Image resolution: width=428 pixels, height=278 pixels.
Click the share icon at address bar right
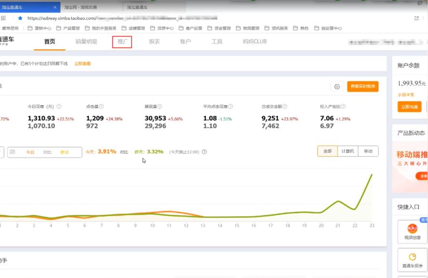click(416, 18)
